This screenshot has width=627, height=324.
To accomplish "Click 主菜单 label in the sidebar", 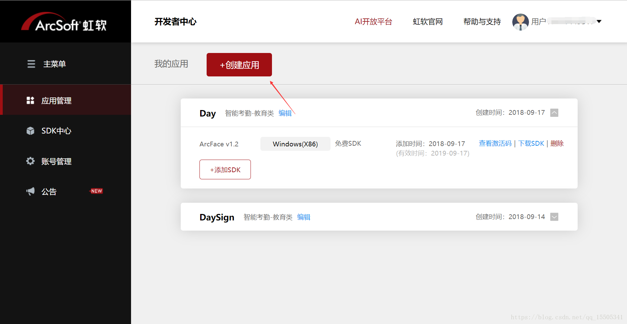I will click(x=54, y=64).
